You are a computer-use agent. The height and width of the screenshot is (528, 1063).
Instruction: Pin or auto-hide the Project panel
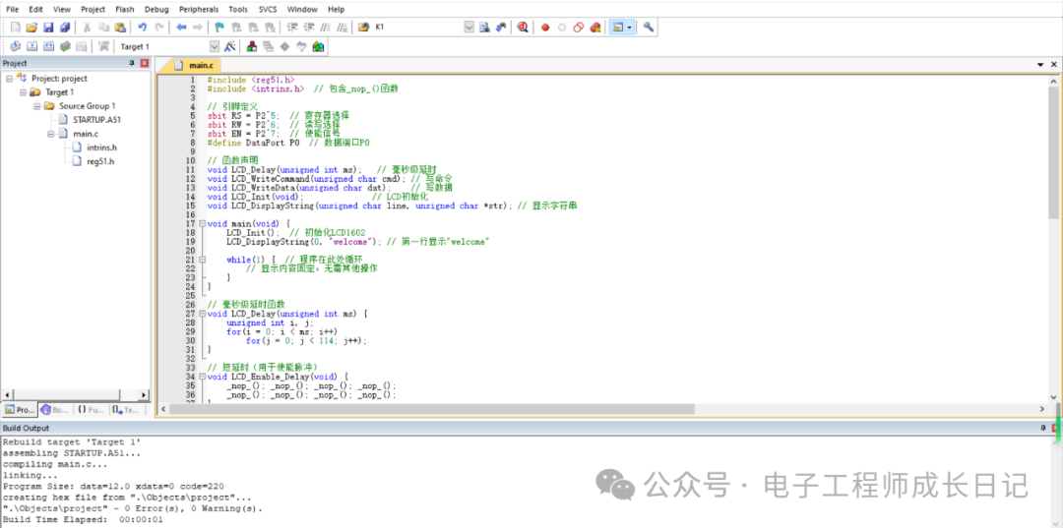(132, 63)
